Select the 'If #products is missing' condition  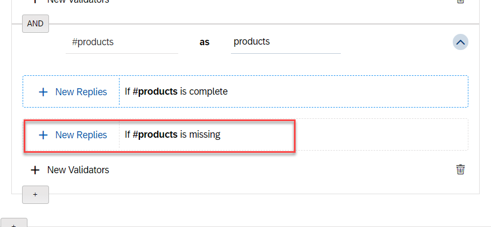click(172, 134)
